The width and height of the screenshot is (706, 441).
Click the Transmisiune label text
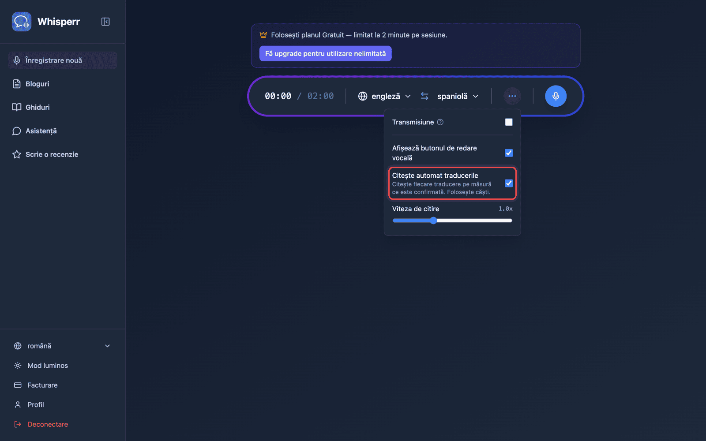click(413, 122)
